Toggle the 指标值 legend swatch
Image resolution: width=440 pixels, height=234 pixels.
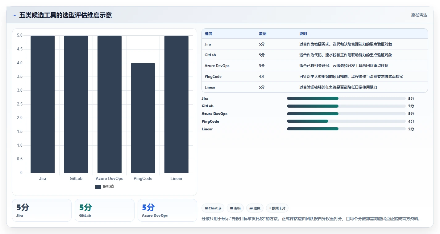(98, 187)
